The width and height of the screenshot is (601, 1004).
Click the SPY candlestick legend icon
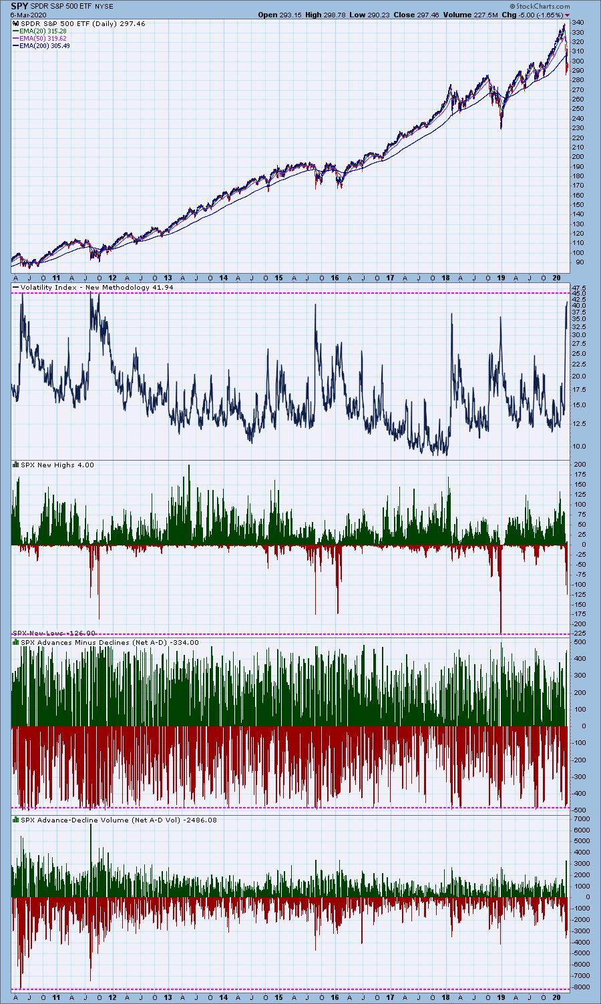point(16,23)
